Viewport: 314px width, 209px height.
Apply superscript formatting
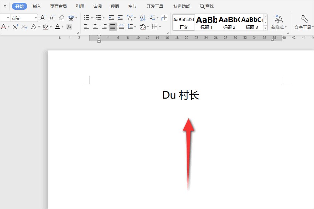pos(15,27)
